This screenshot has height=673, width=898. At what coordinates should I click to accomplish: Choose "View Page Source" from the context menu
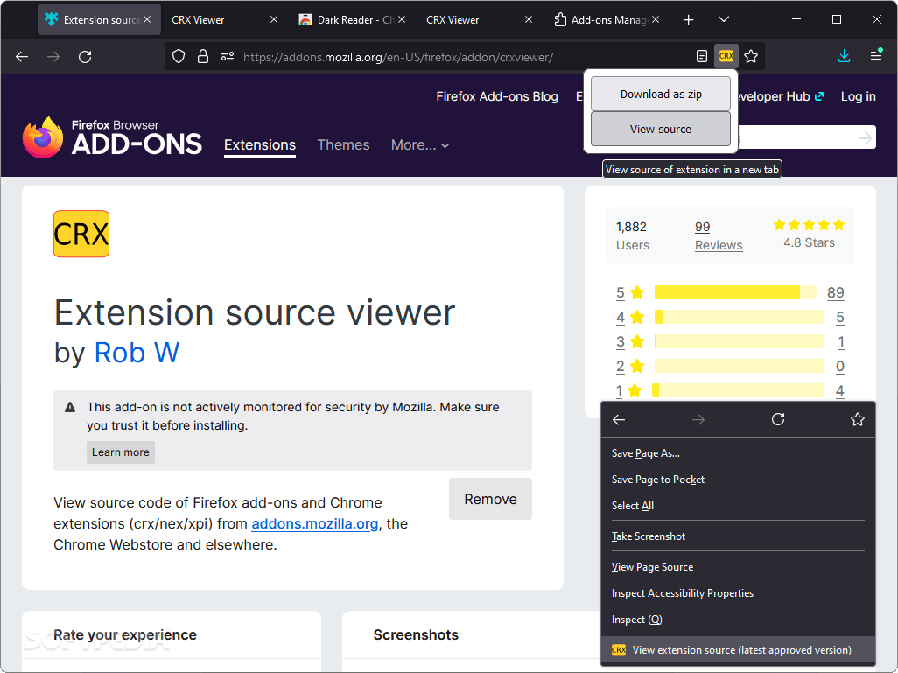point(652,566)
